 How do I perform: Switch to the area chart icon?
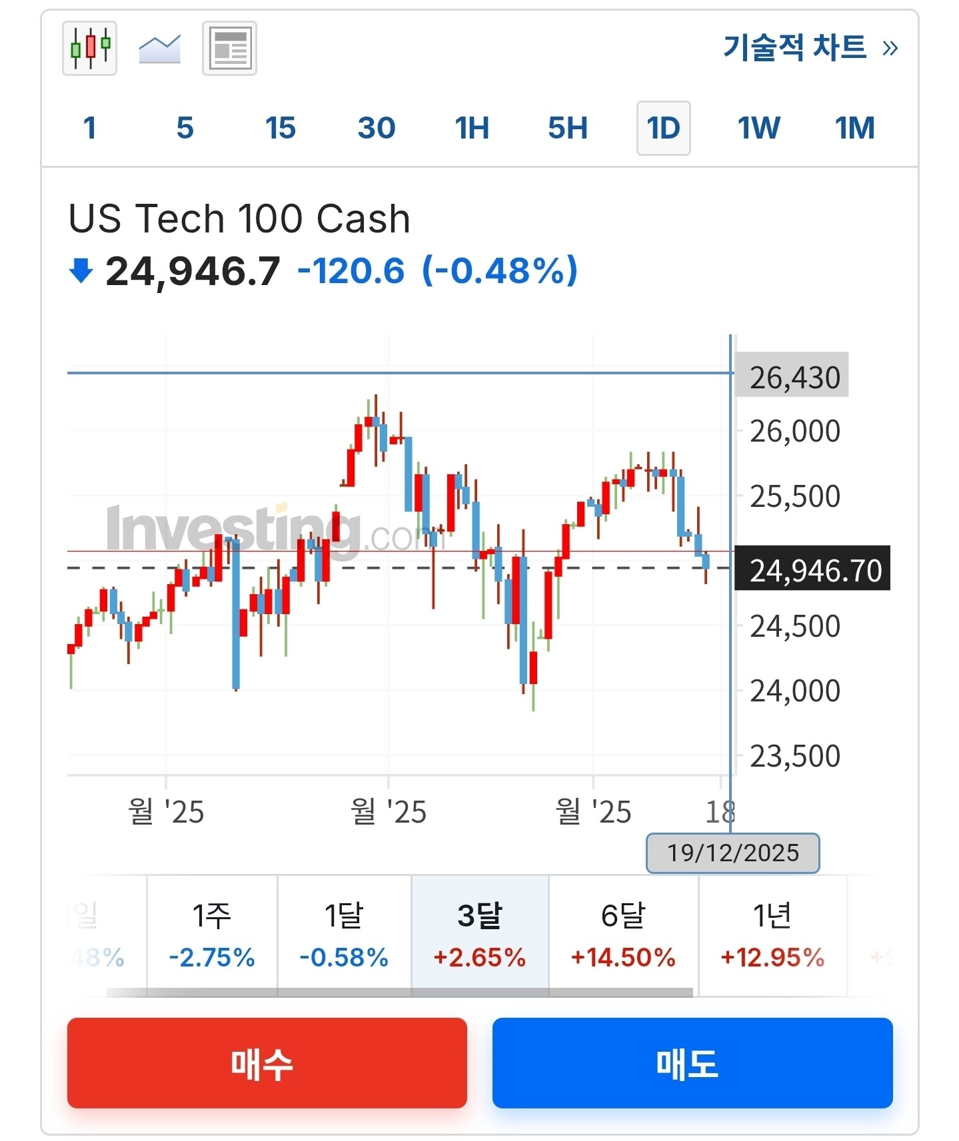[159, 48]
